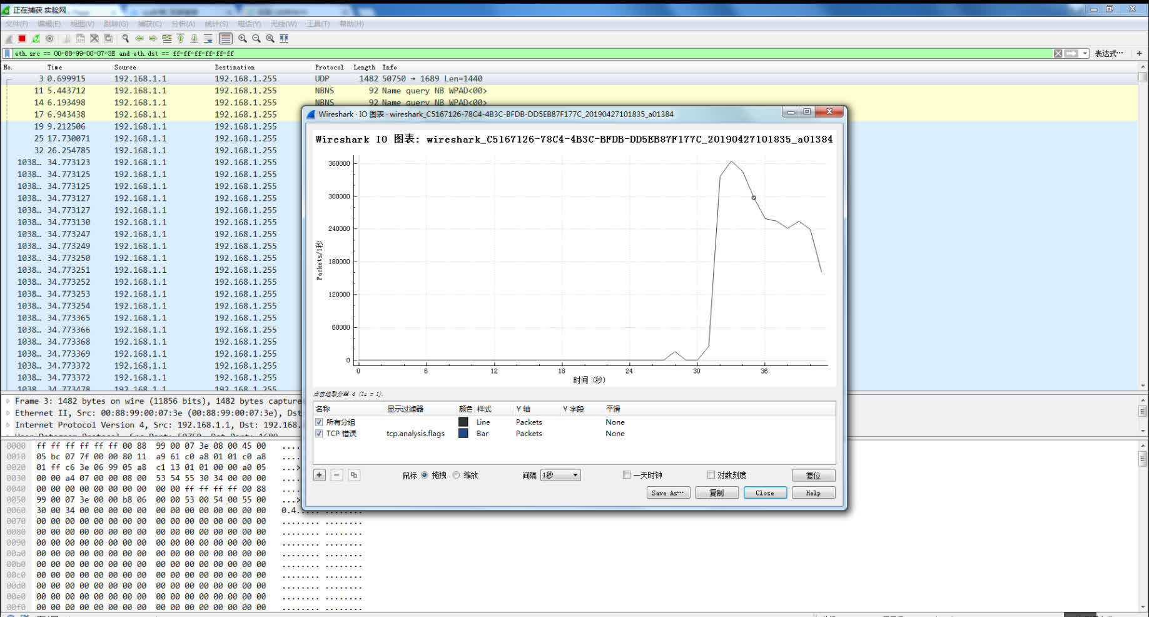Image resolution: width=1149 pixels, height=617 pixels.
Task: Add a new graph with plus button
Action: point(320,475)
